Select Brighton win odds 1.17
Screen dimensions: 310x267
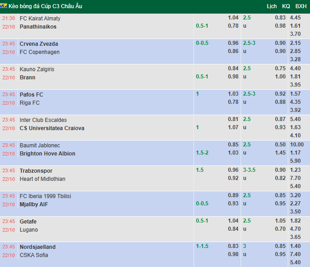pos(295,153)
